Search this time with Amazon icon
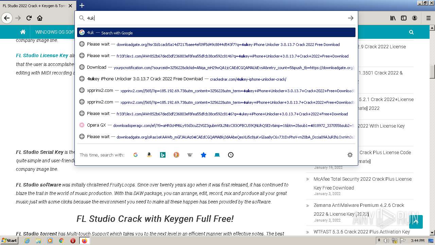Viewport: 435px width, 245px height. pos(149,155)
